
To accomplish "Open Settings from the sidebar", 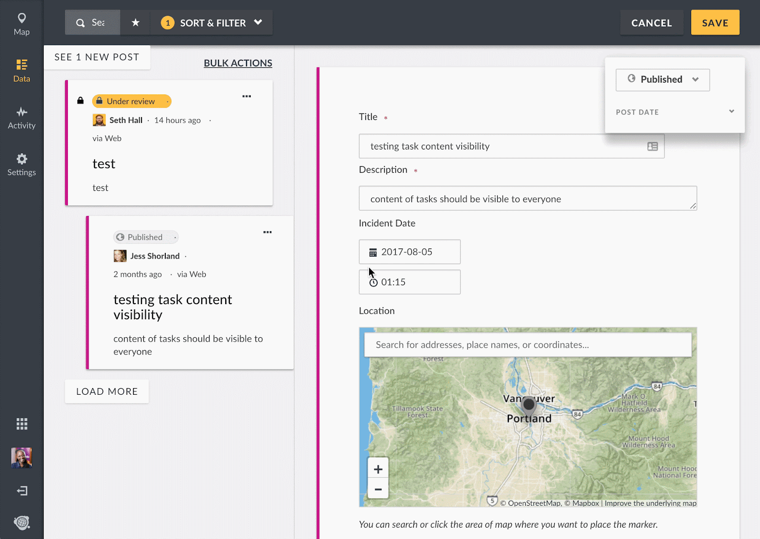I will click(21, 165).
